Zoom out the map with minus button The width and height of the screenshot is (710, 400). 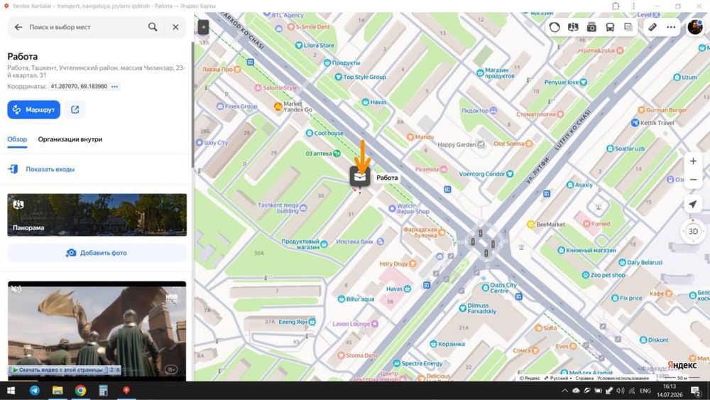point(693,180)
